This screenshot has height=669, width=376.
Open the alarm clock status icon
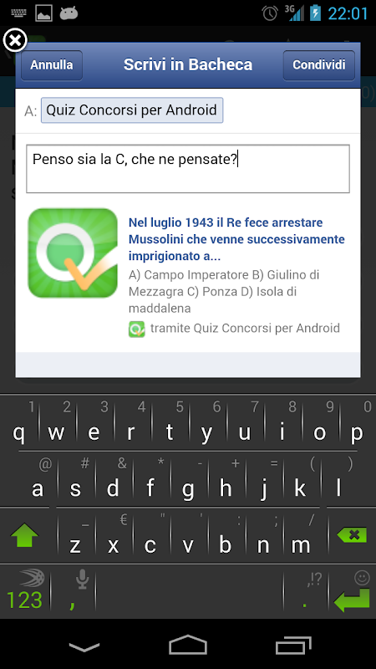(x=270, y=13)
